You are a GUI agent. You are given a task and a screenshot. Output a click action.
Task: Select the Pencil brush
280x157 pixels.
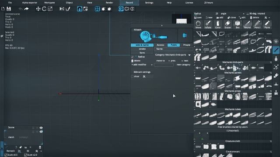click(x=257, y=24)
